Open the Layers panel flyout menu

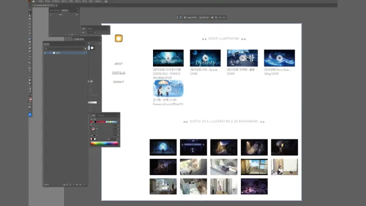[86, 44]
